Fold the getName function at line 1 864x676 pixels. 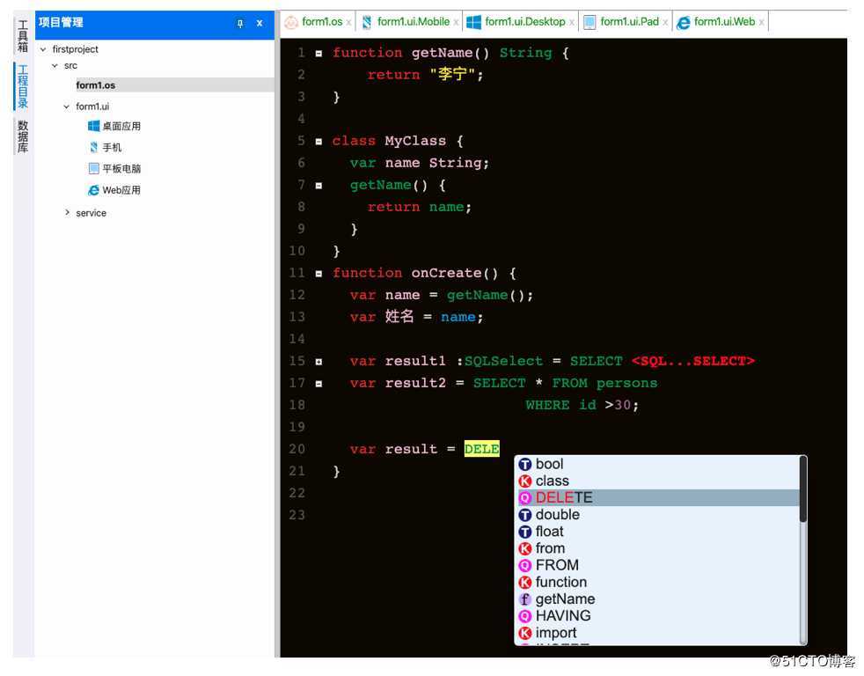pyautogui.click(x=319, y=54)
